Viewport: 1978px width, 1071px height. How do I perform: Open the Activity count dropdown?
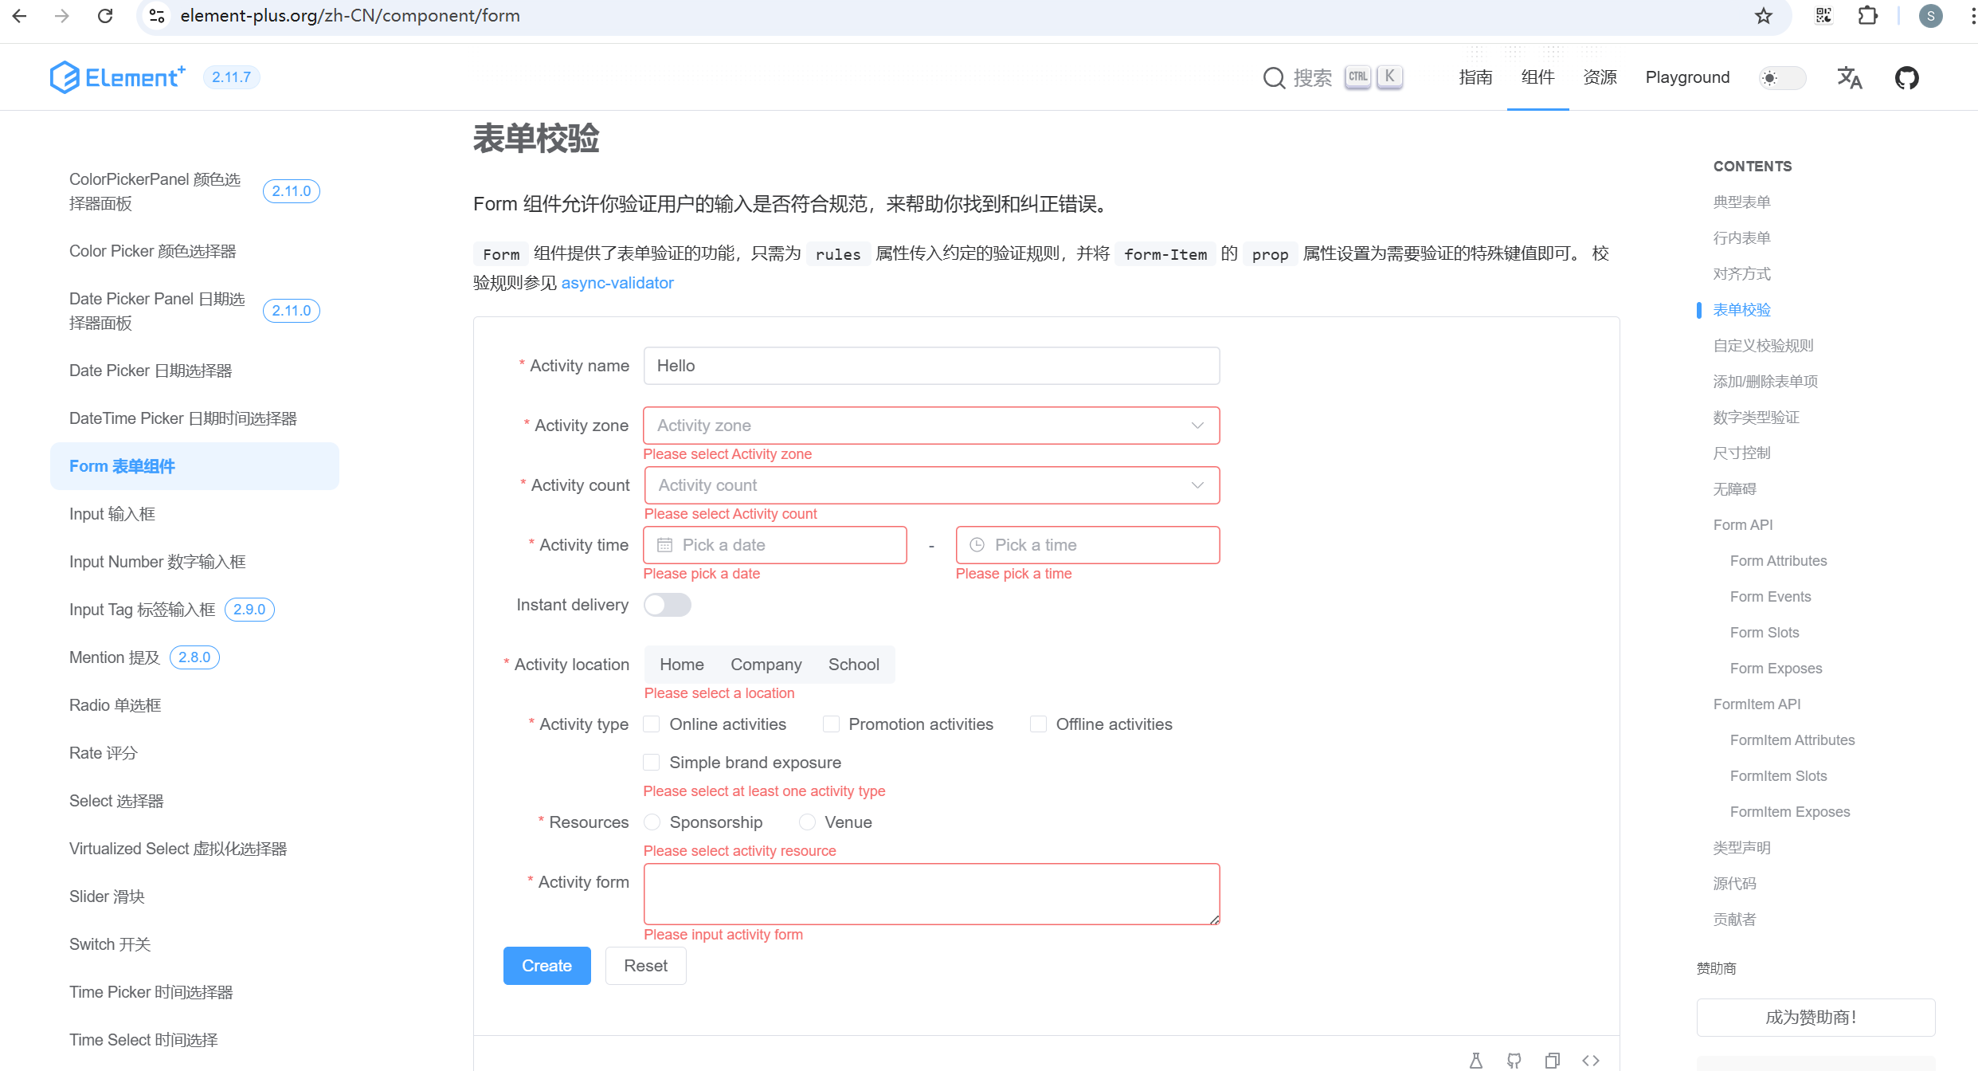tap(930, 484)
